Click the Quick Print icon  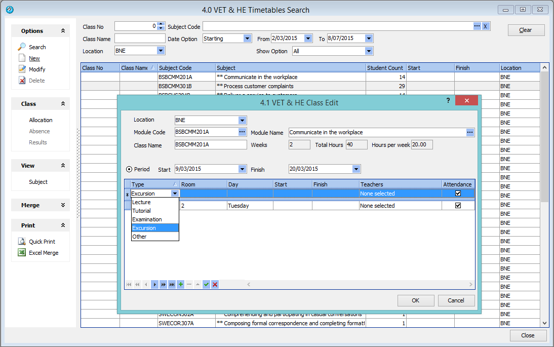point(22,242)
